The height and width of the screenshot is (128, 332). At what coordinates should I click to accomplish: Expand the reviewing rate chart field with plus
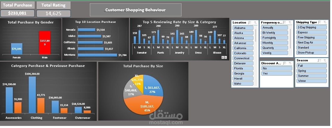coord(222,57)
